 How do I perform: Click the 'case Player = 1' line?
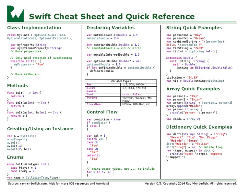pos(23,168)
